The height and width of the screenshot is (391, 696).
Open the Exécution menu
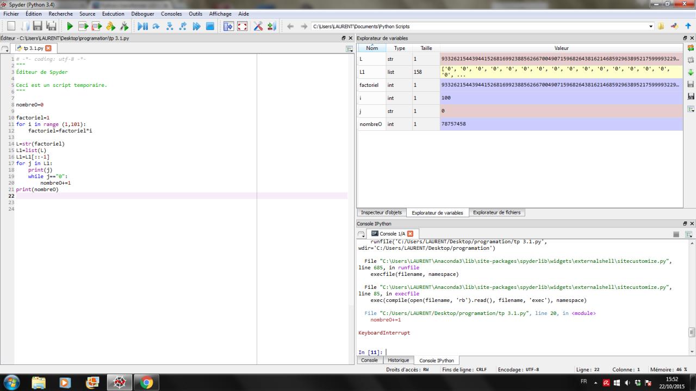tap(113, 14)
